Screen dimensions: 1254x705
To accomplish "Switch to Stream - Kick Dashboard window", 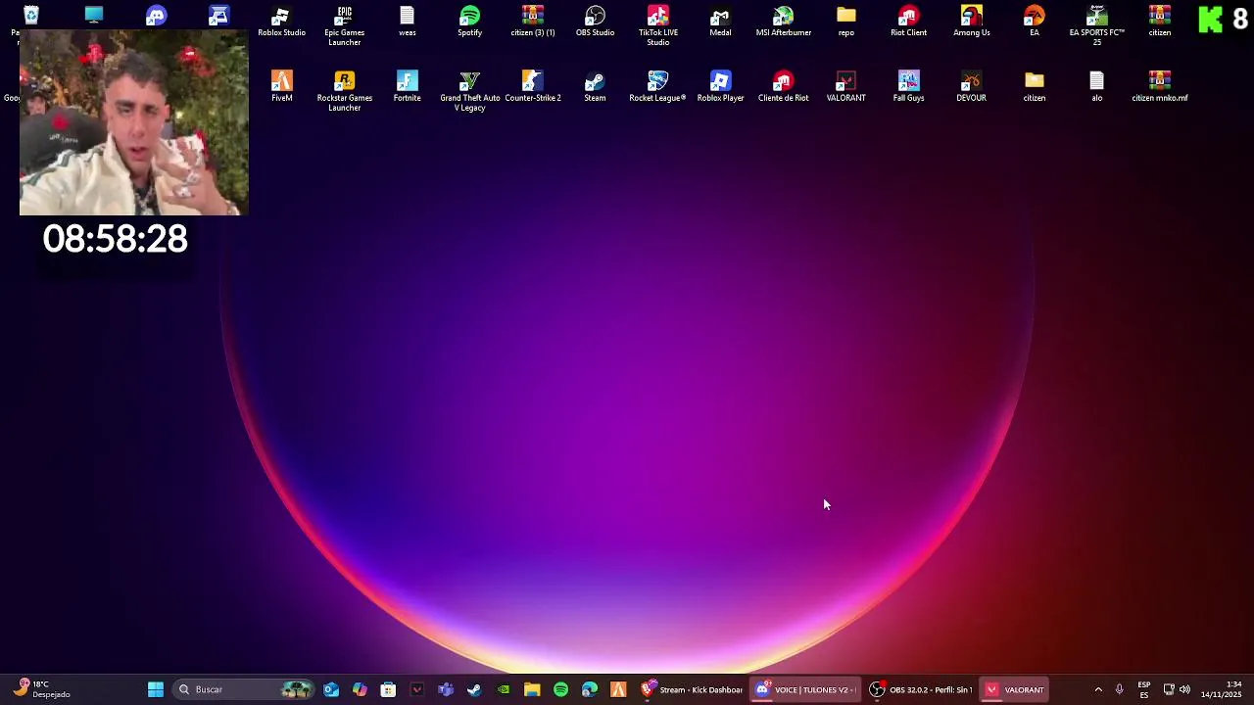I will 693,689.
